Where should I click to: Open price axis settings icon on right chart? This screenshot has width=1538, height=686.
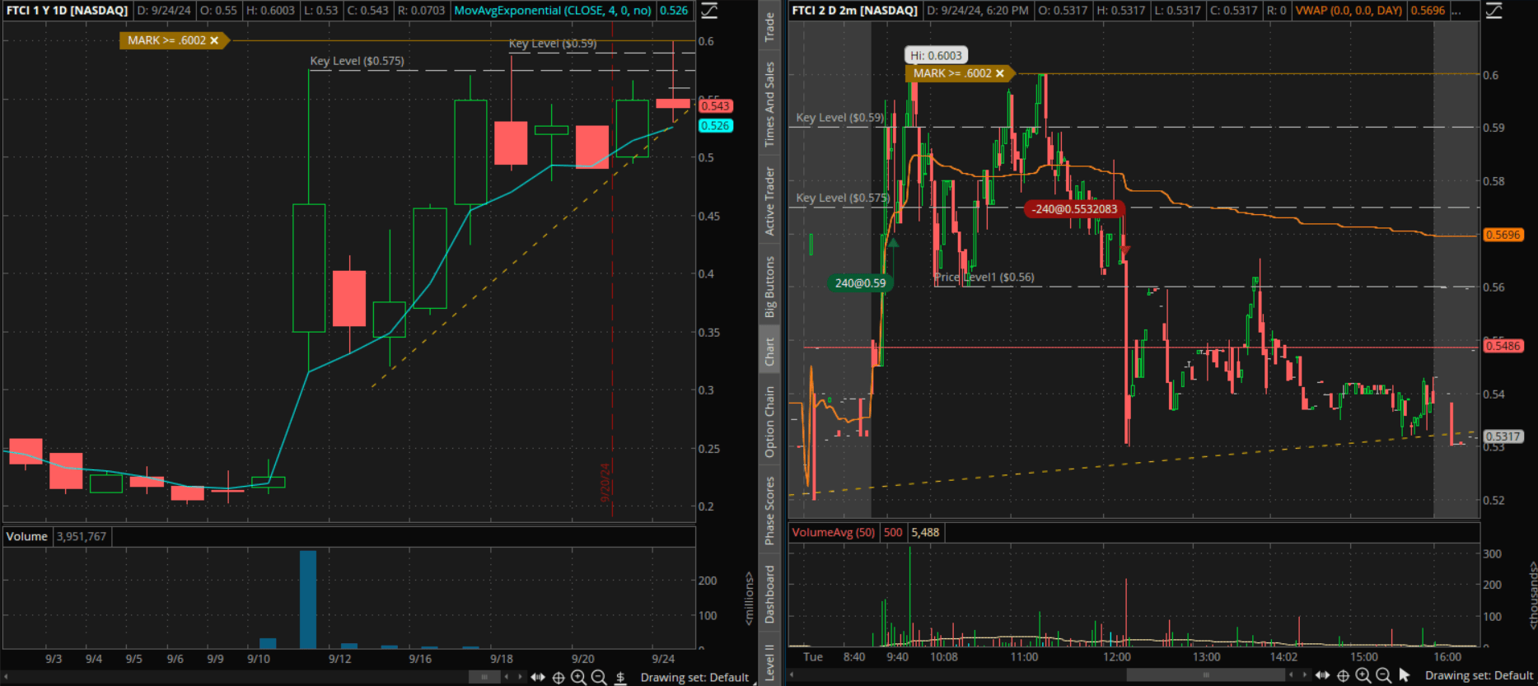tap(1493, 11)
